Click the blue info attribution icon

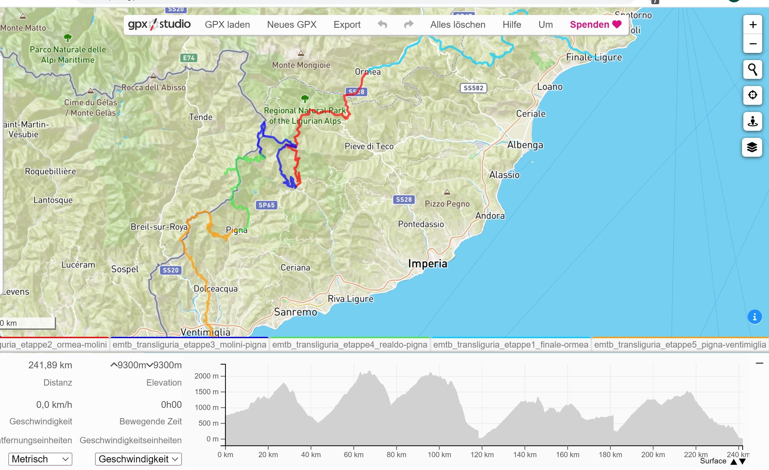coord(755,317)
